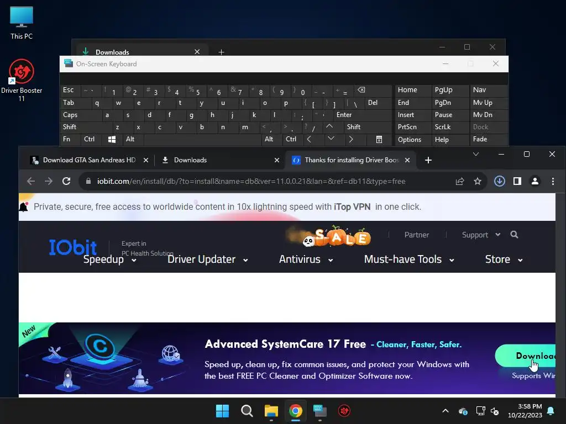Click the Chrome address bar URL
Viewport: 566px width, 424px height.
[251, 181]
